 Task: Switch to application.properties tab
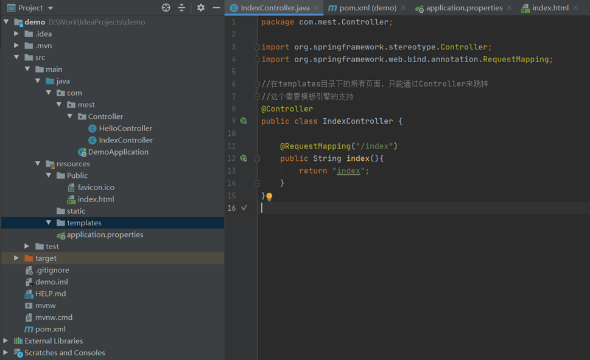[x=464, y=7]
